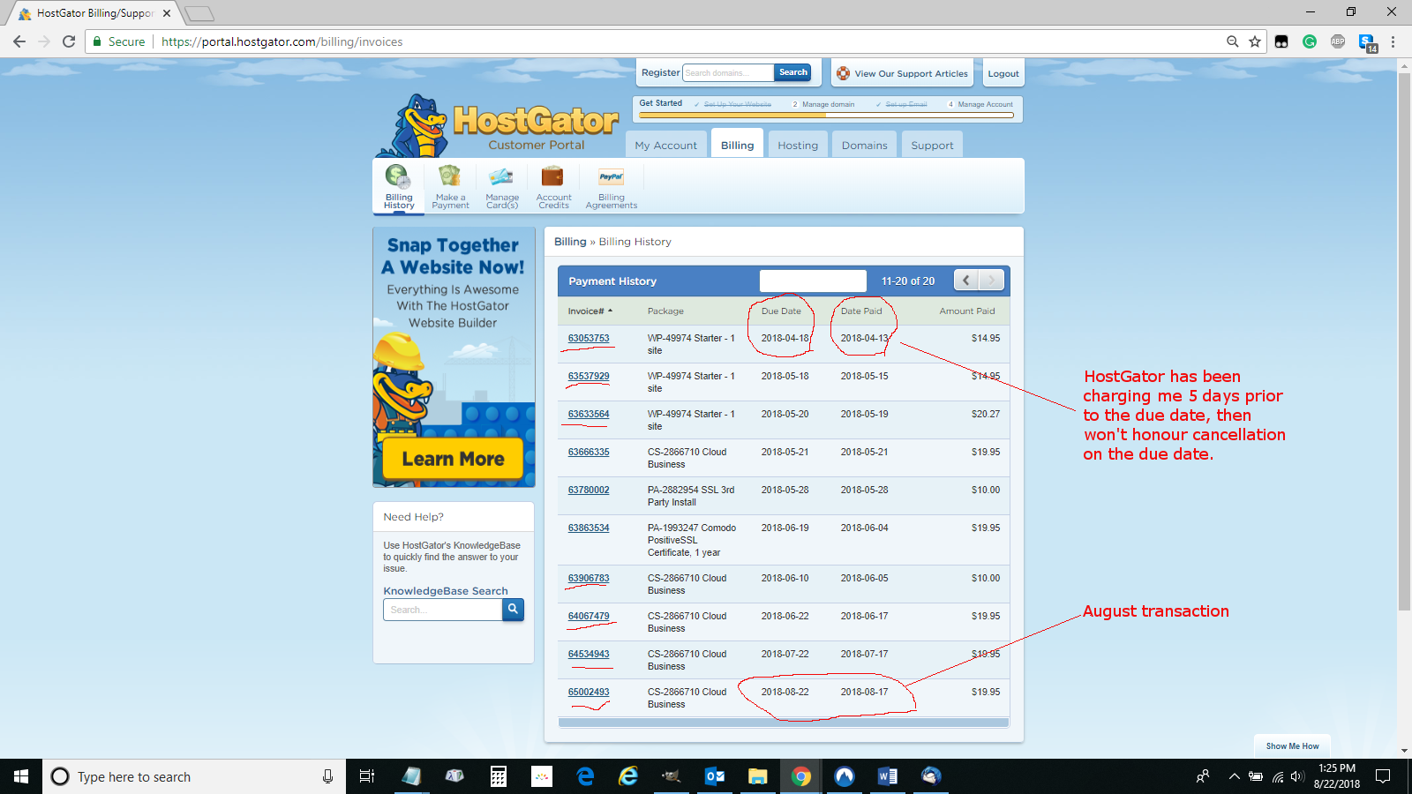Open invoice 64067479

pyautogui.click(x=589, y=616)
